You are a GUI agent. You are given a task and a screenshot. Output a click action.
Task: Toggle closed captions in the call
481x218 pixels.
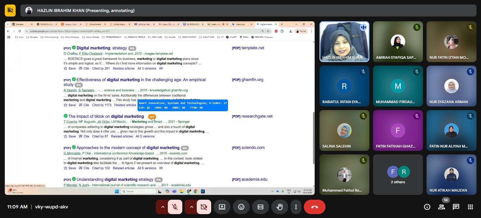(x=261, y=207)
